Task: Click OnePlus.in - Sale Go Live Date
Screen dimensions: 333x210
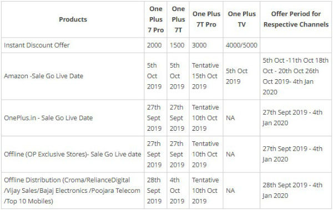Action: click(48, 117)
